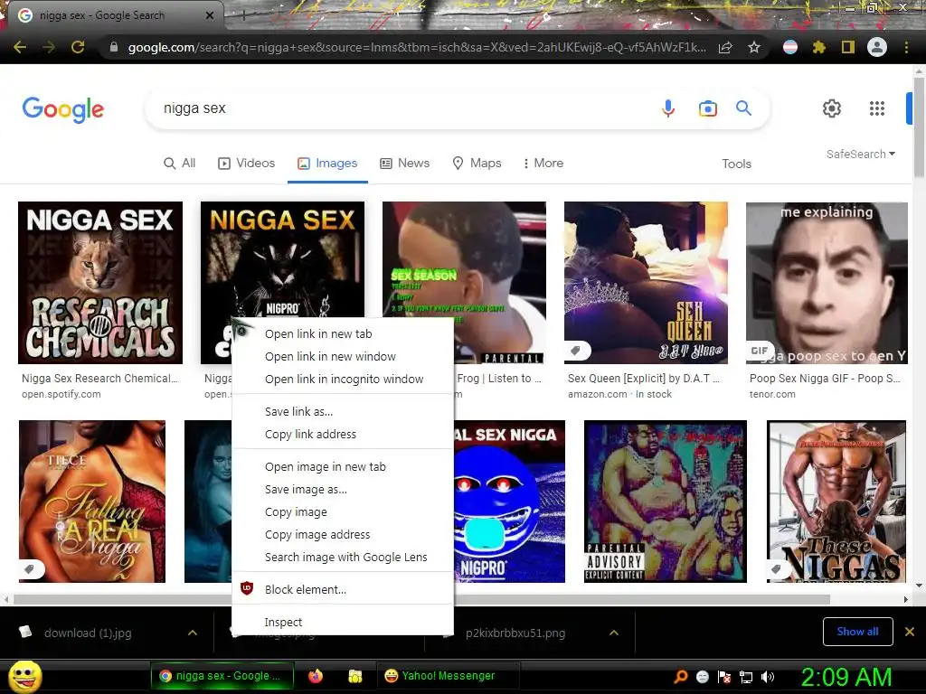
Task: Choose Save image as...
Action: tap(343, 489)
